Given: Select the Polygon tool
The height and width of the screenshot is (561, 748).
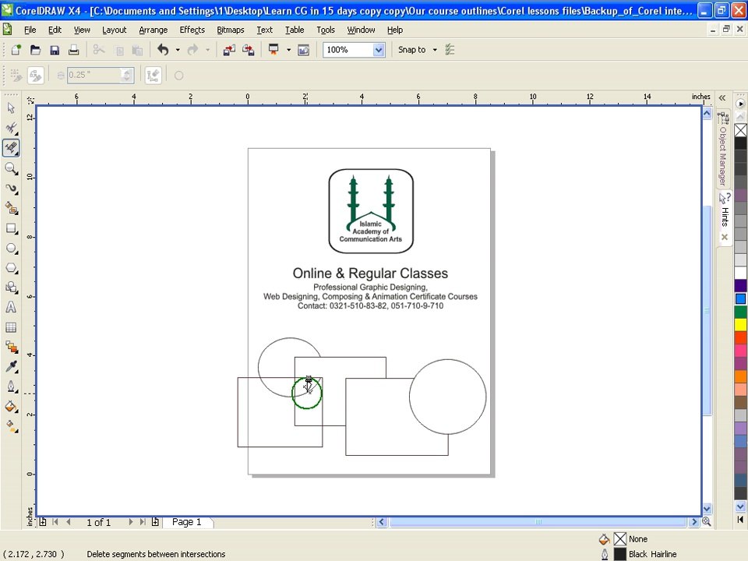Looking at the screenshot, I should click(11, 268).
